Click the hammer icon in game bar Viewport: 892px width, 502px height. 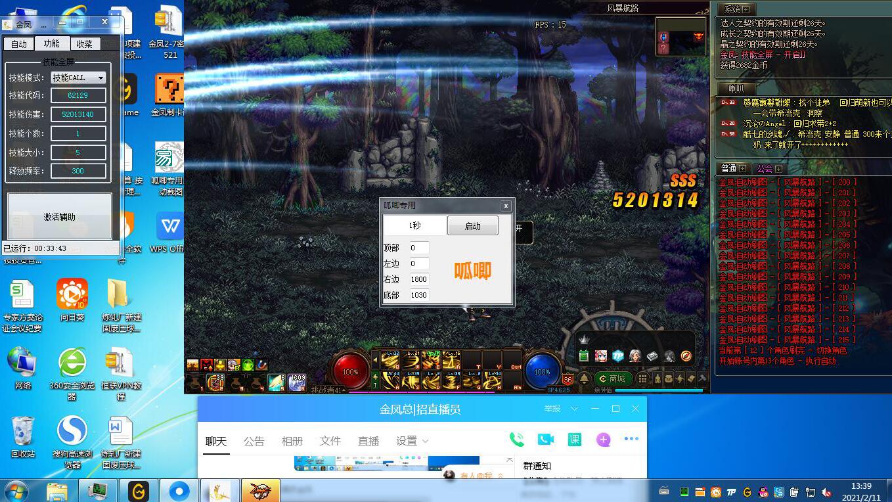(x=702, y=378)
